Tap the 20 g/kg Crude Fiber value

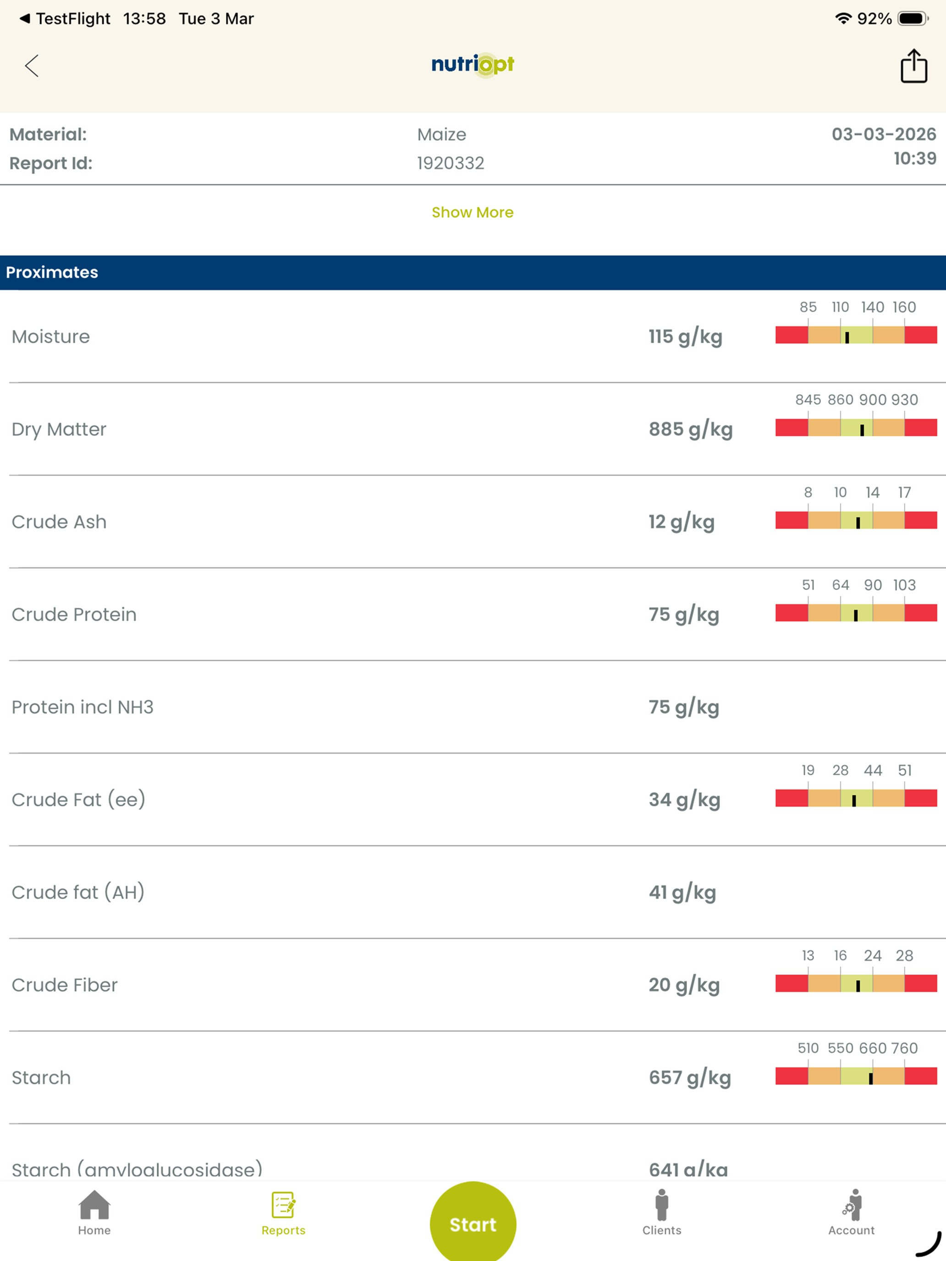(684, 985)
